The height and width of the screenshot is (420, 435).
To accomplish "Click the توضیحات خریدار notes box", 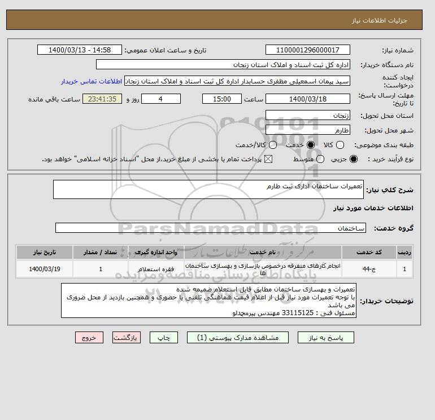I will click(208, 300).
